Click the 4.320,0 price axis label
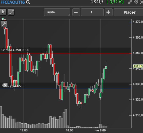This screenshot has height=133, width=143. [138, 100]
